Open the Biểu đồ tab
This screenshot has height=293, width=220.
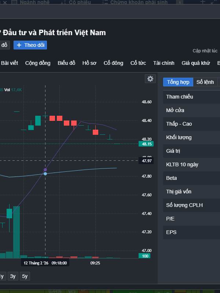click(x=66, y=63)
